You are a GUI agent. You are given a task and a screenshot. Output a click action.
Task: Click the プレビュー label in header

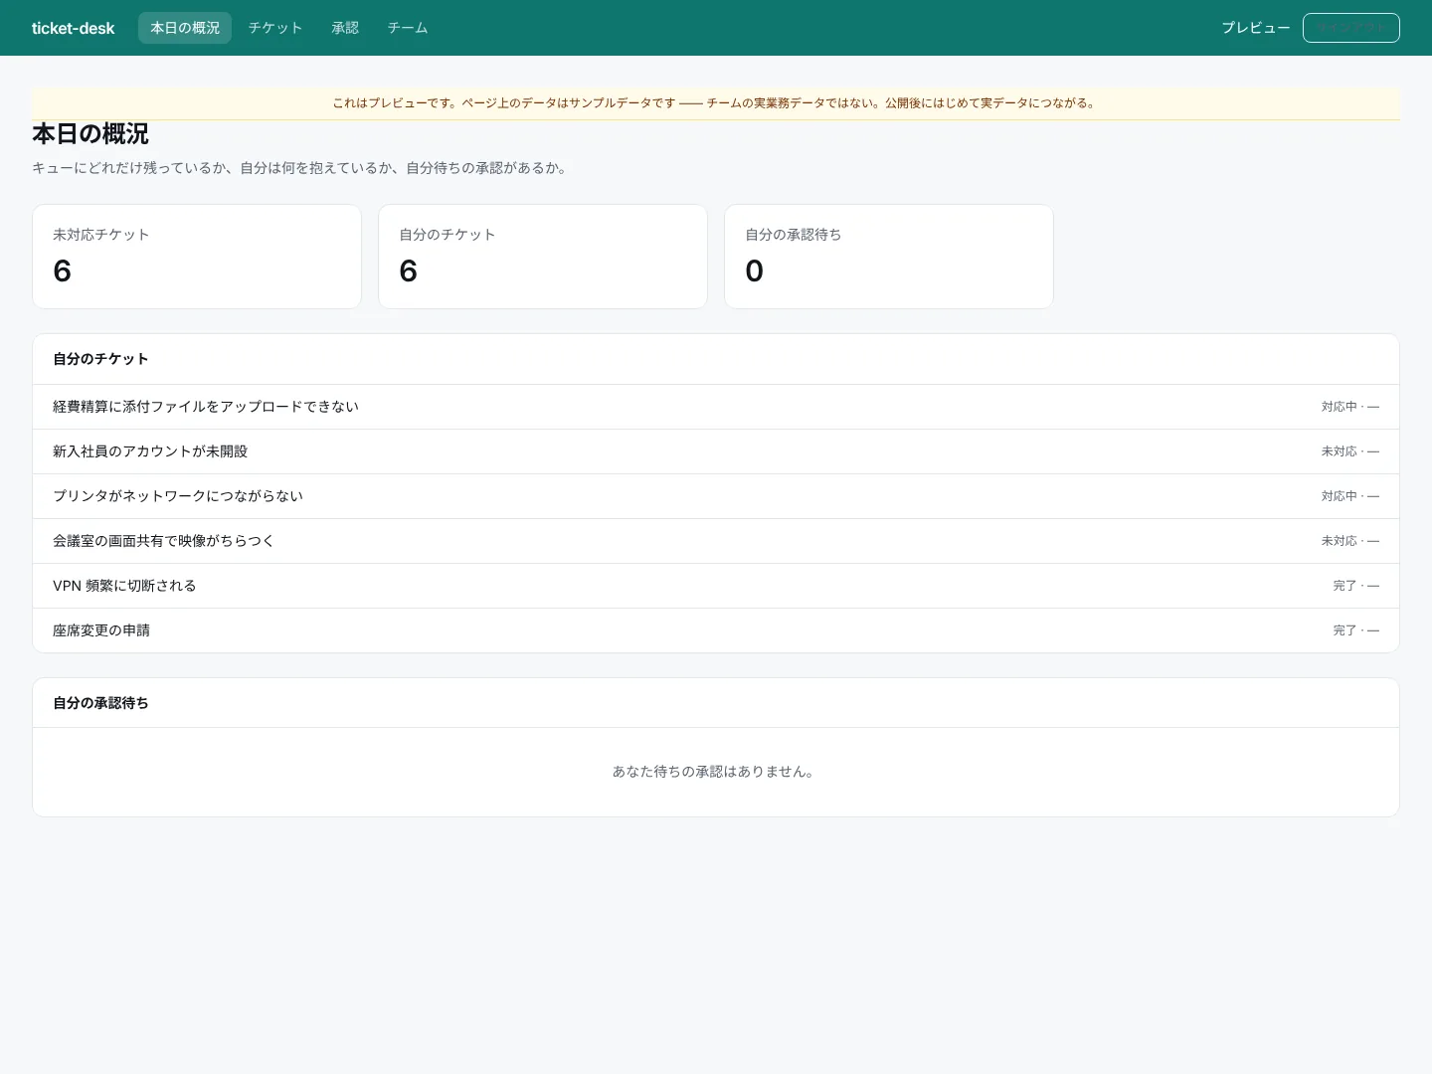click(x=1255, y=28)
